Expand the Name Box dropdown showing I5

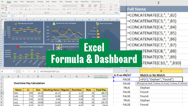point(14,71)
